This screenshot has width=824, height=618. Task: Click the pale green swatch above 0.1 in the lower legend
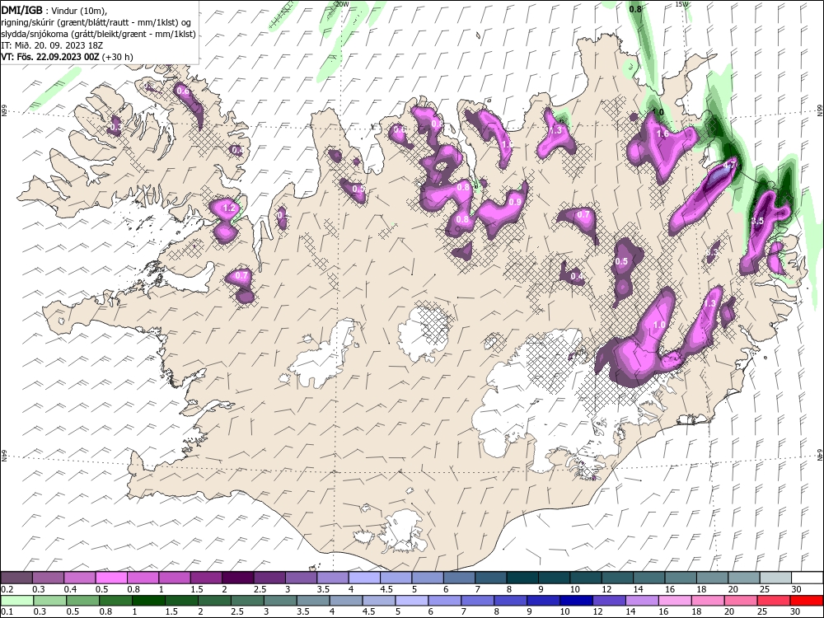[x=16, y=600]
